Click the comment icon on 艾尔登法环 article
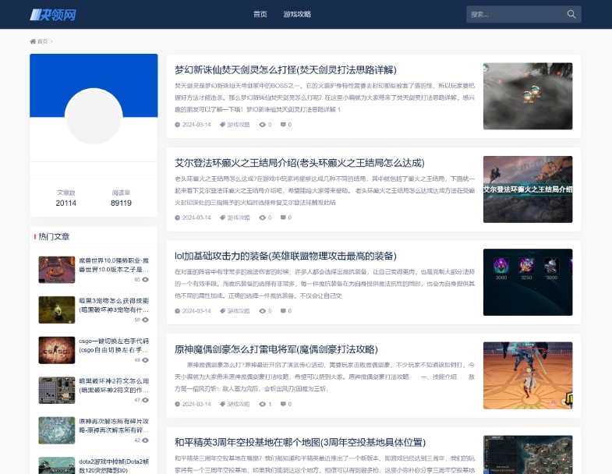 tap(283, 218)
